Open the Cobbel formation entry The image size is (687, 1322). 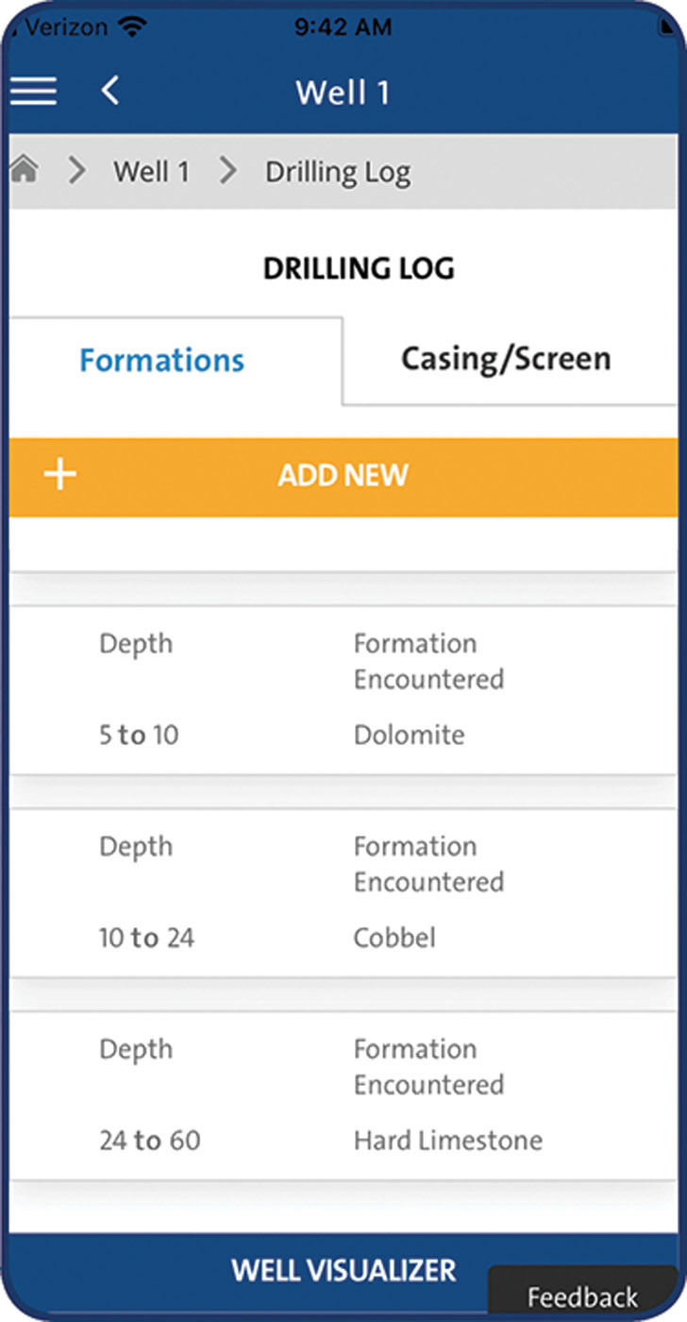[343, 893]
